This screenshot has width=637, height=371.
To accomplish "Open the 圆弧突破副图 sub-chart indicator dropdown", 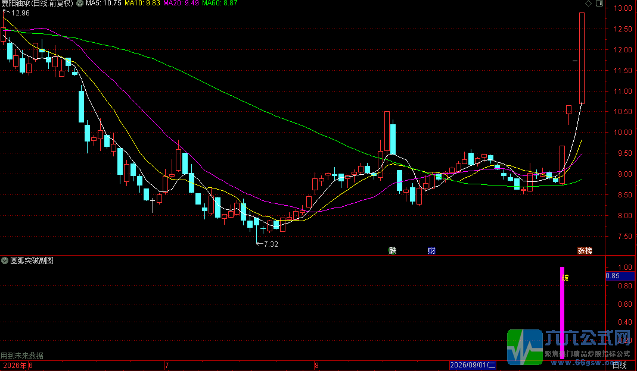I will (x=5, y=260).
